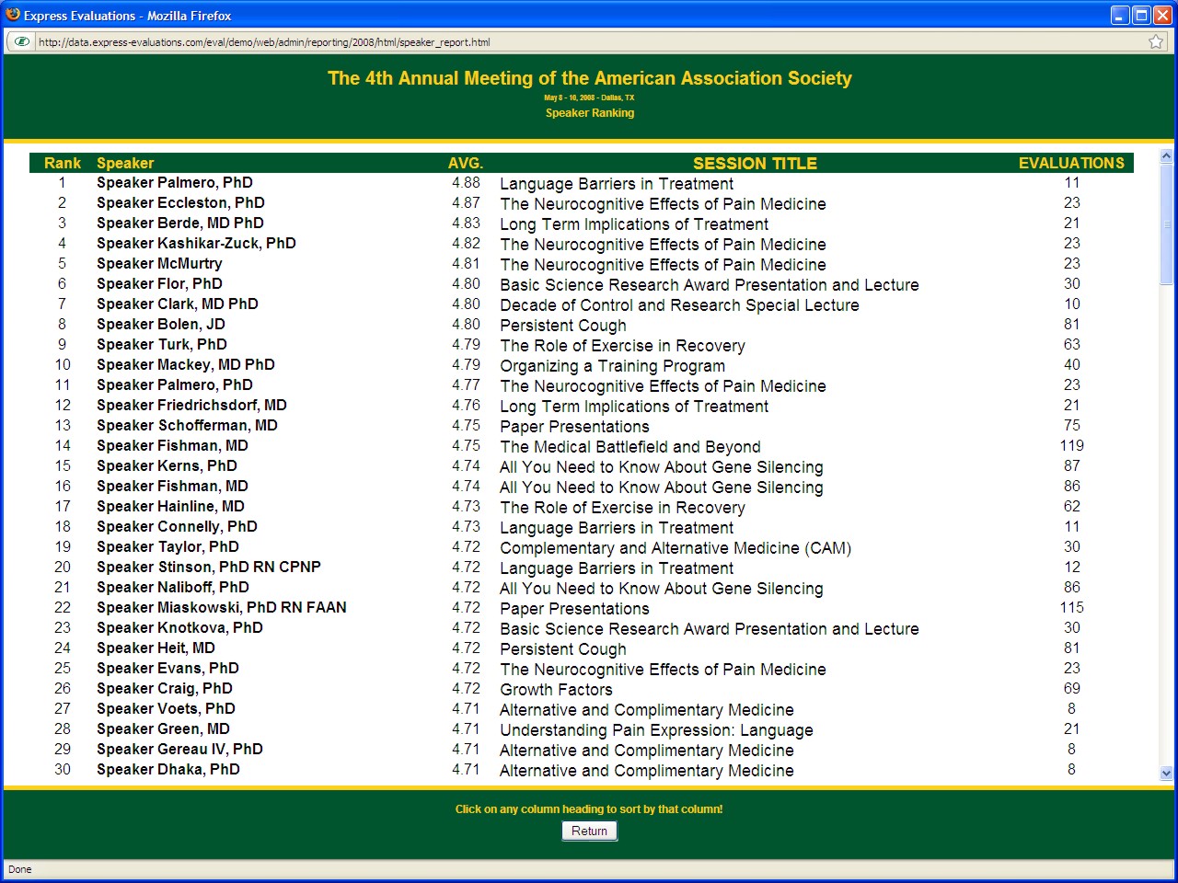The height and width of the screenshot is (883, 1178).
Task: Sort by SESSION TITLE column heading
Action: 755,163
